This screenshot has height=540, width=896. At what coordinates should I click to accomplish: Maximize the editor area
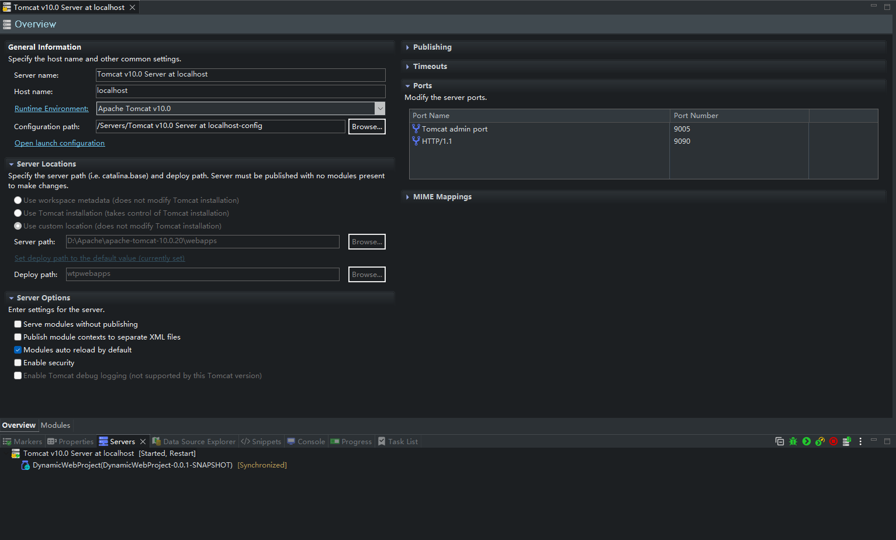pyautogui.click(x=887, y=7)
